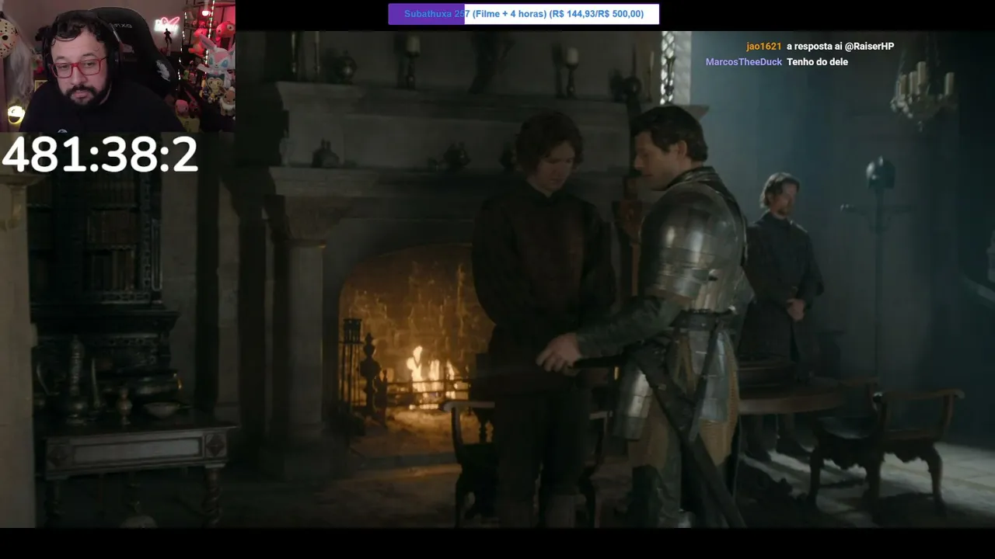
Task: Click the streamer webcam feed
Action: point(117,66)
